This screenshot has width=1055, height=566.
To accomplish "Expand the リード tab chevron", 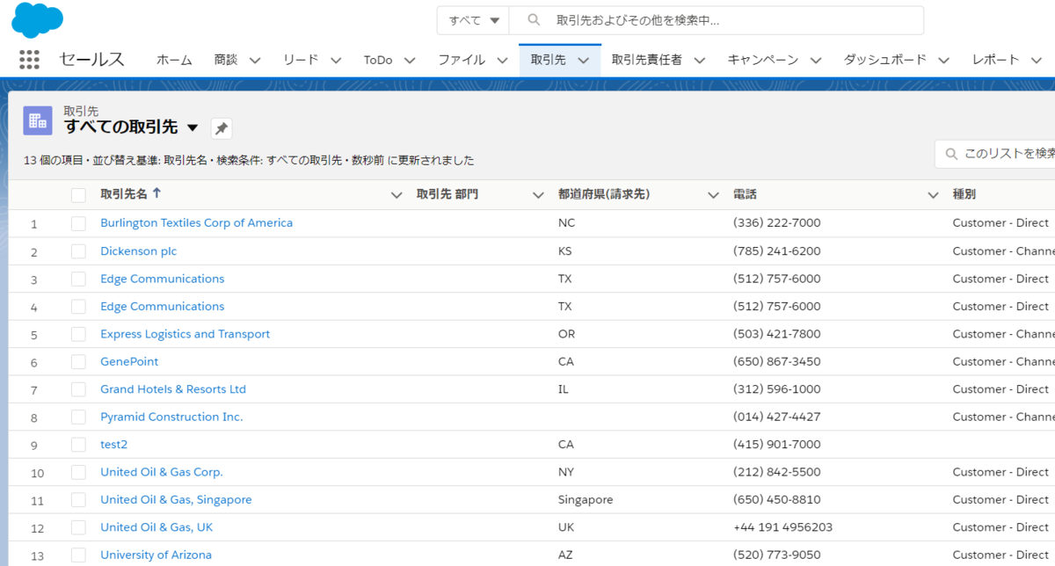I will point(336,60).
